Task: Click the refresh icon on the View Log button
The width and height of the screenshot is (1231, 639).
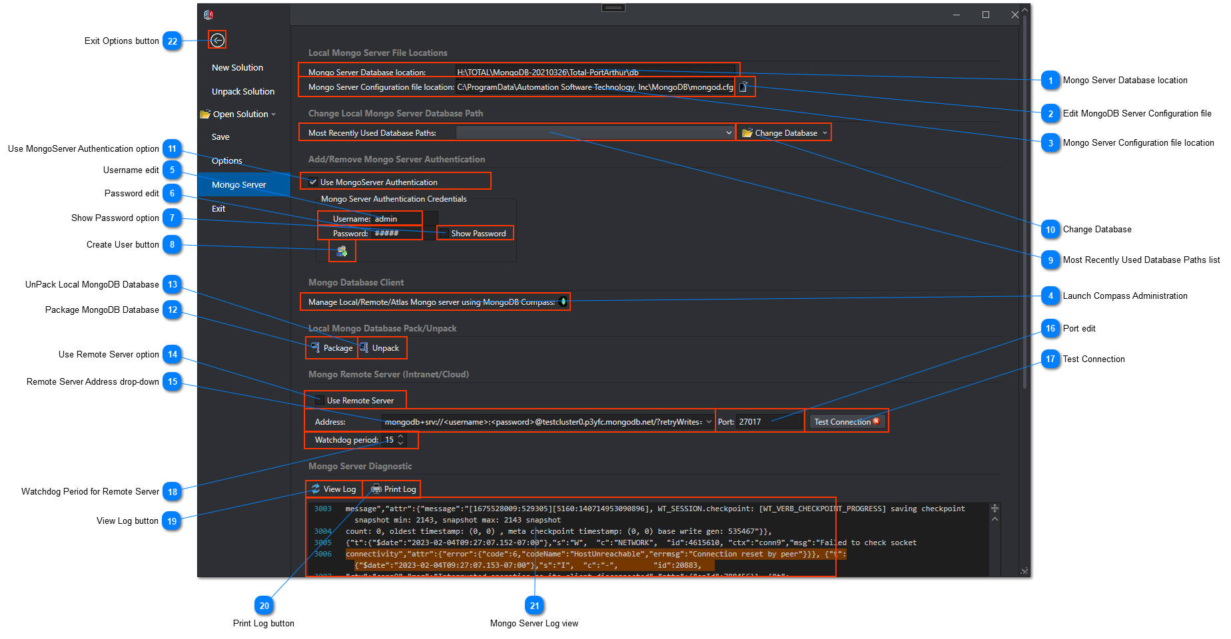Action: tap(316, 489)
